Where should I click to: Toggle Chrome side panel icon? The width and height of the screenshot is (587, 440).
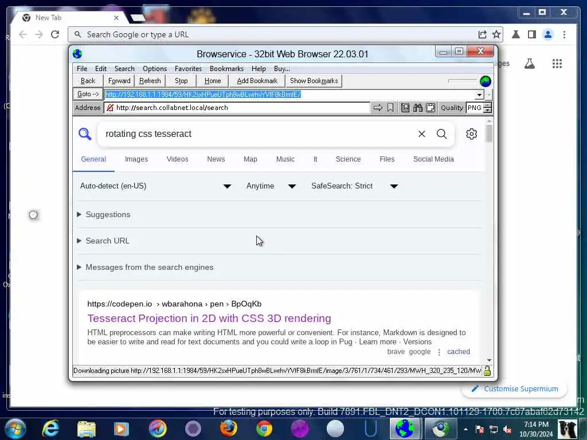[531, 34]
